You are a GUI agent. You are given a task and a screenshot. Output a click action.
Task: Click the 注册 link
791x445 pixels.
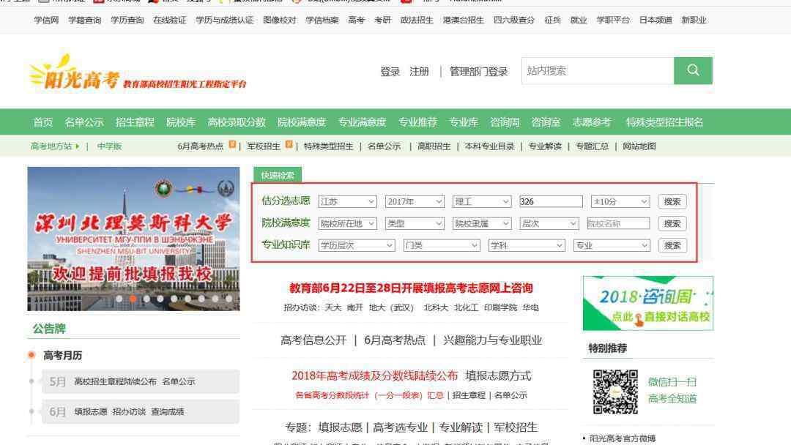(x=419, y=72)
